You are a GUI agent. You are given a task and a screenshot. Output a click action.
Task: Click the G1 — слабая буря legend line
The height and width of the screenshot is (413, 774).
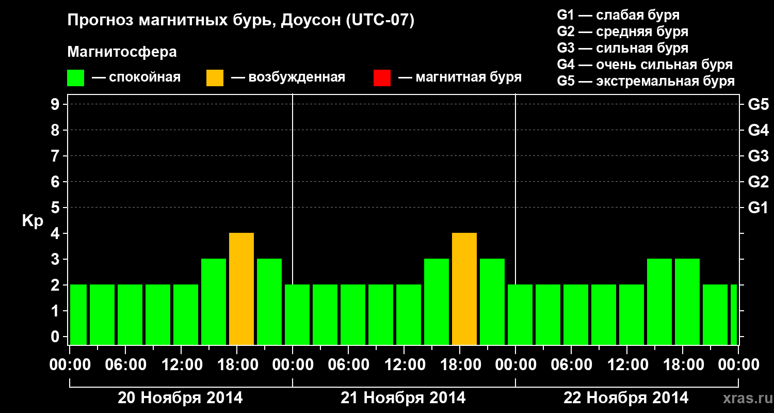[x=618, y=15]
